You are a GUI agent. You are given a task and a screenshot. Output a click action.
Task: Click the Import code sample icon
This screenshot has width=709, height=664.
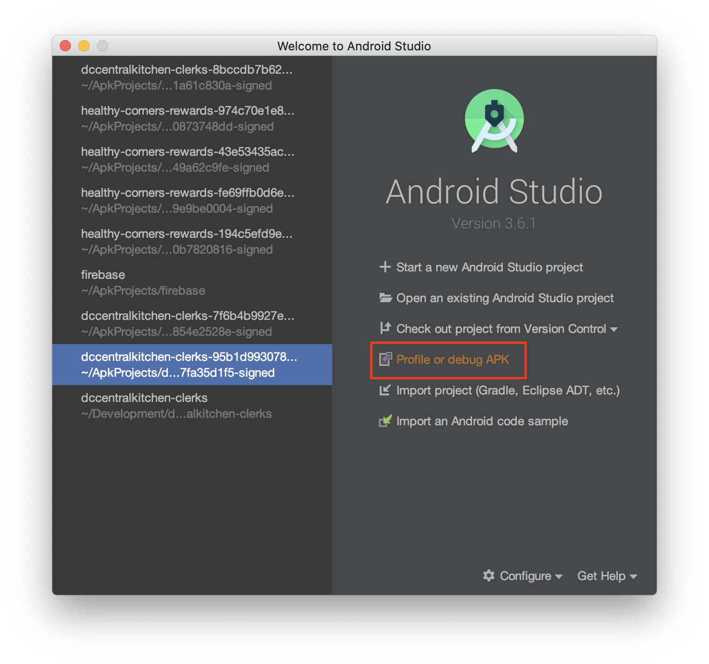385,421
